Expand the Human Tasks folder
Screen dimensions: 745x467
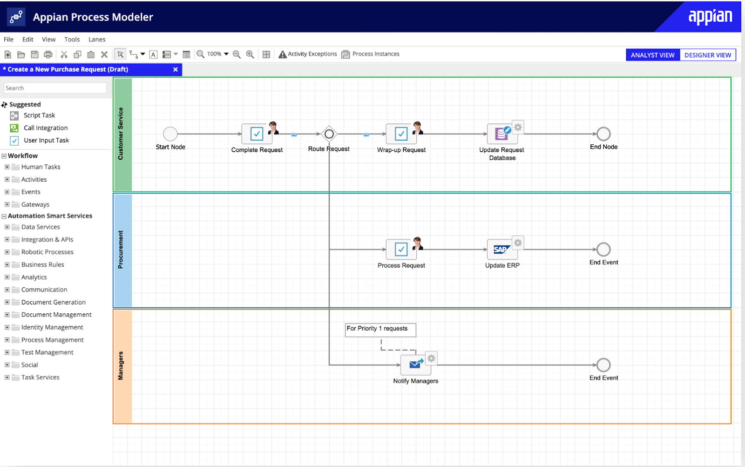click(x=7, y=167)
